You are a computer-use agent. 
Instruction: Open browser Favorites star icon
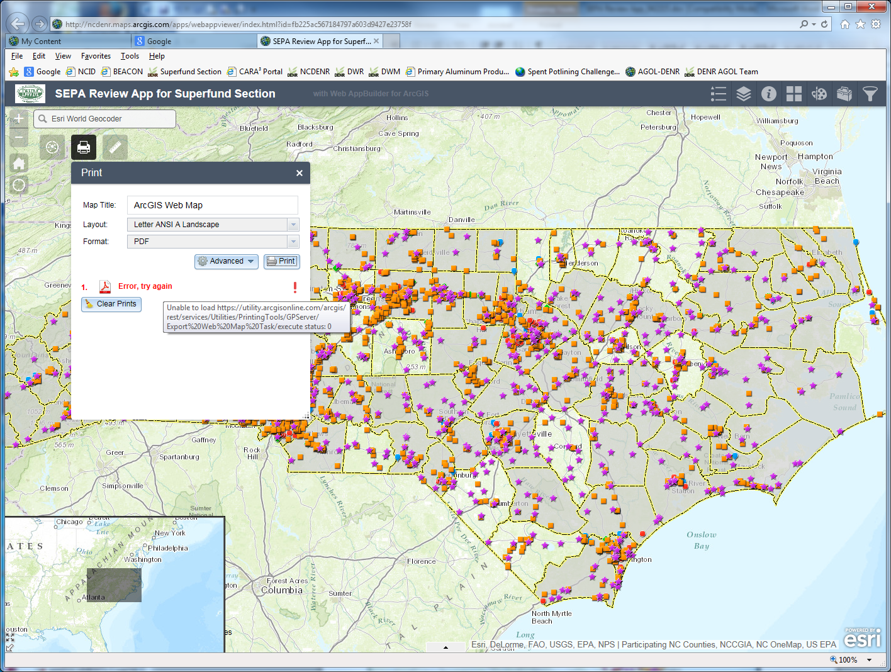tap(860, 24)
